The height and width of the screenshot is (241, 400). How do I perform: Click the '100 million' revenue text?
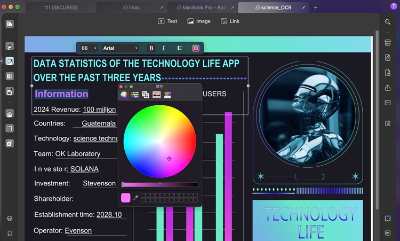99,110
